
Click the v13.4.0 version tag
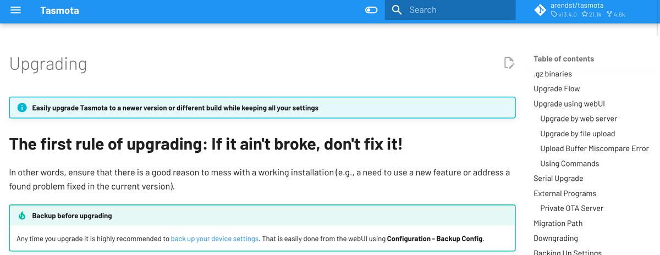point(564,14)
